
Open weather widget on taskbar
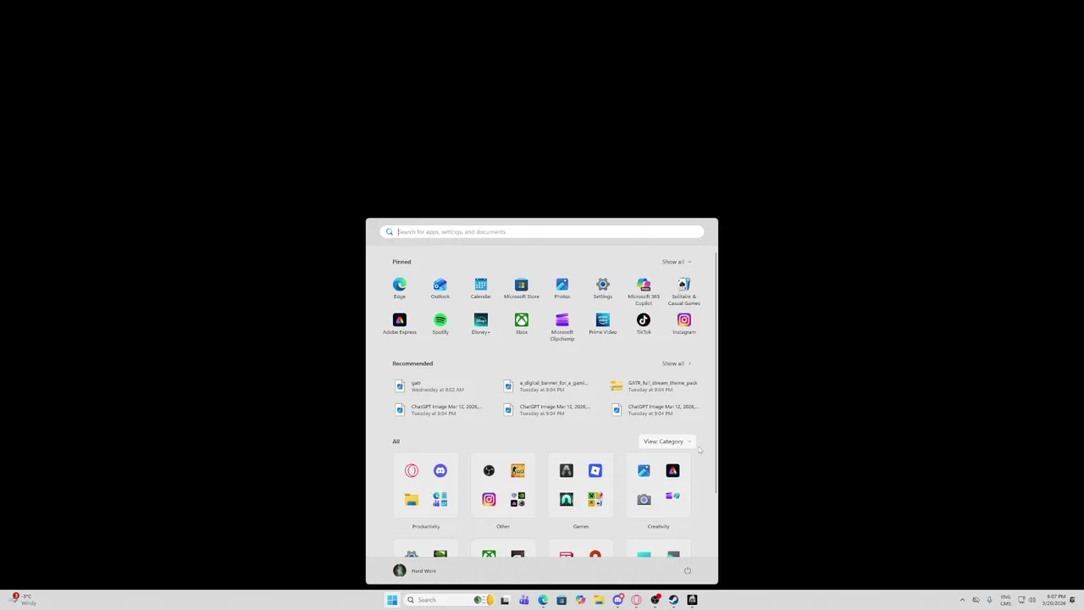(22, 600)
